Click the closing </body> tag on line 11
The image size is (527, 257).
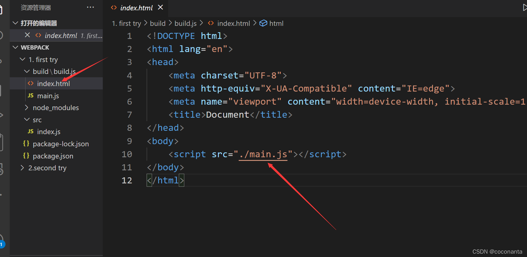coord(165,167)
